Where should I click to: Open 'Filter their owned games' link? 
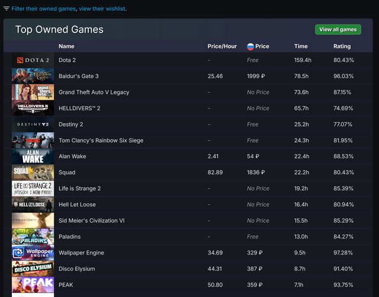43,9
